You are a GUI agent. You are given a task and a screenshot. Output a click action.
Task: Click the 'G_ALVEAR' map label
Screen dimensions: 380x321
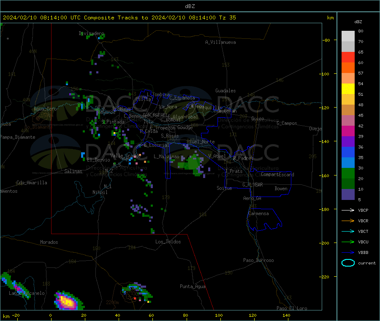click(x=252, y=185)
